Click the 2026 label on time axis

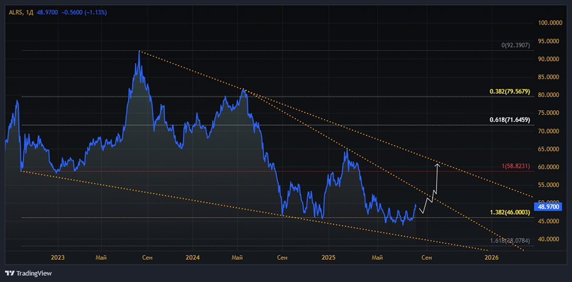[x=491, y=258]
